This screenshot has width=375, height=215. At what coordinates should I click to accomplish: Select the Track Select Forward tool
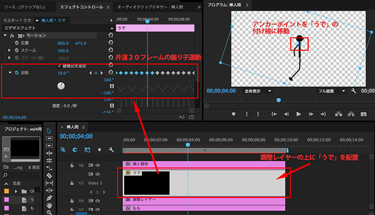tap(49, 138)
